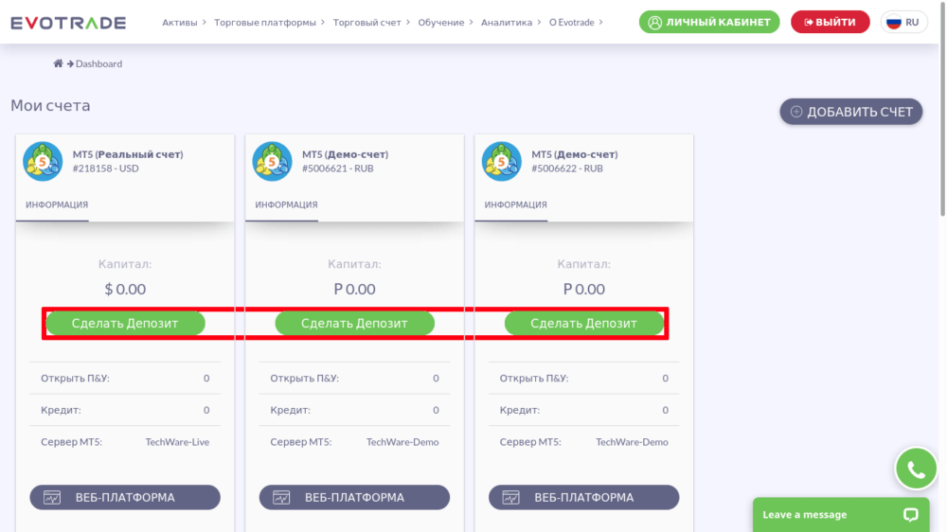947x532 pixels.
Task: Add a new account with Добавить счет
Action: (850, 112)
